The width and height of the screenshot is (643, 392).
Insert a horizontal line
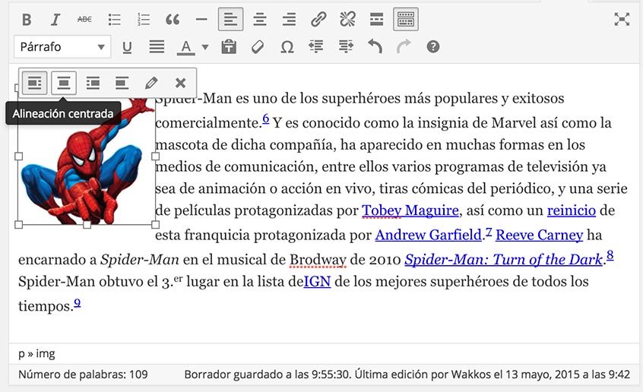coord(201,19)
